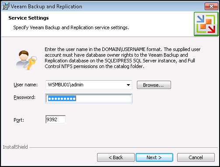Screen dimensions: 220x167
Task: Click into the Port field showing 9392
Action: pyautogui.click(x=56, y=119)
